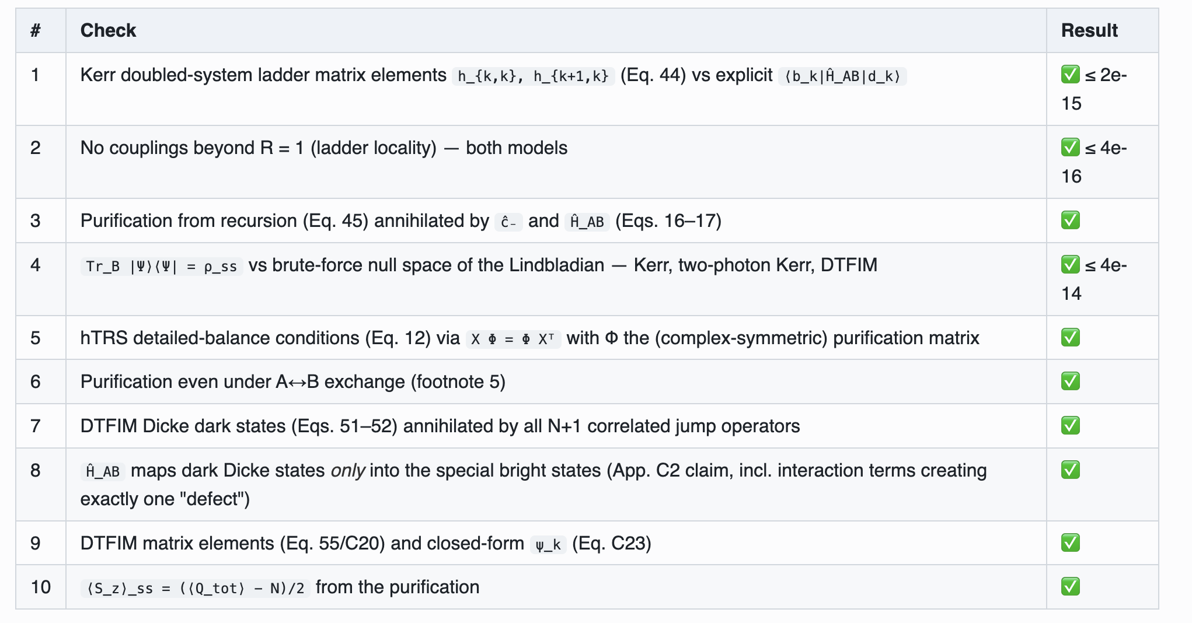The width and height of the screenshot is (1192, 623).
Task: Click the checkmark for DTFIM Dicke dark states
Action: pos(1071,426)
